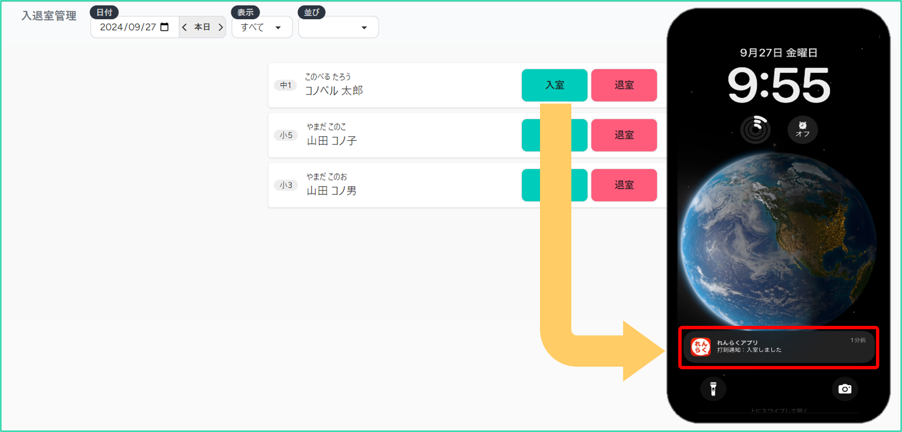The height and width of the screenshot is (432, 902).
Task: Tap the activity rings widget on lock screen
Action: [755, 130]
